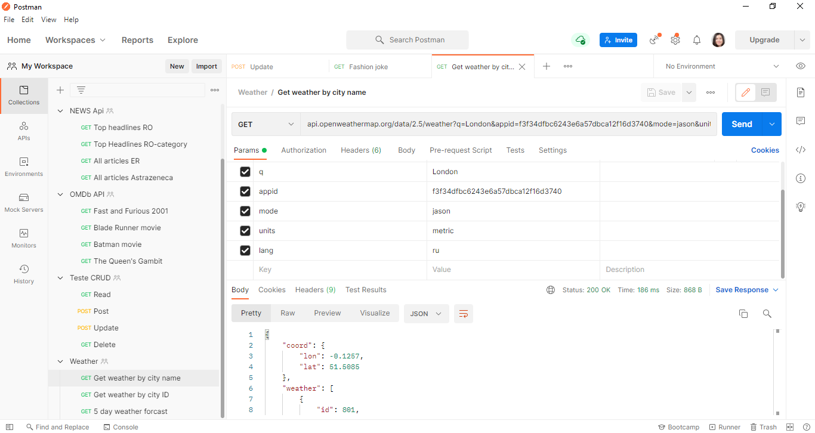Open the Settings gear icon
Screen dimensions: 815x433
675,40
